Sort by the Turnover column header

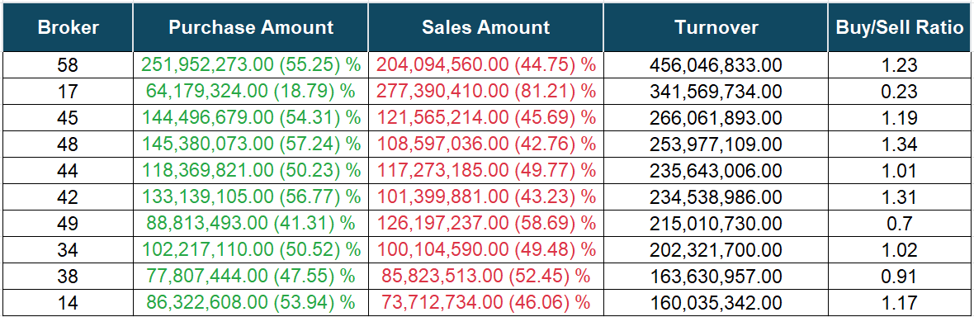pos(716,27)
